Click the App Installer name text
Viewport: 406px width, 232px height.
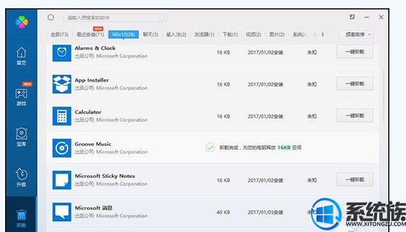click(92, 80)
